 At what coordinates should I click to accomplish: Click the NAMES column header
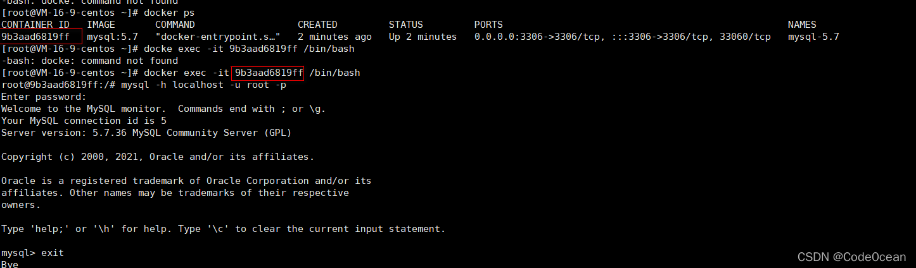click(x=802, y=25)
